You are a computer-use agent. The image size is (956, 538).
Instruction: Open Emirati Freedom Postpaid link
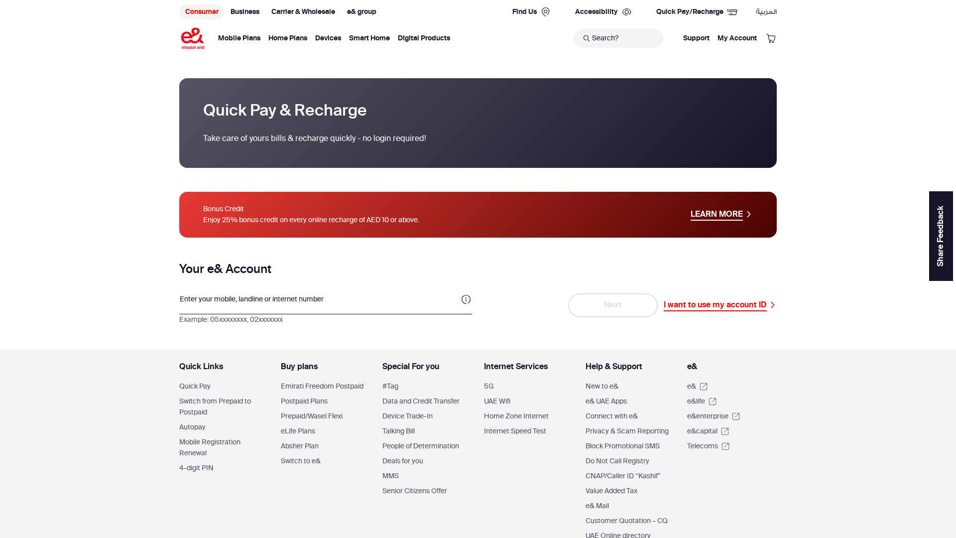322,387
